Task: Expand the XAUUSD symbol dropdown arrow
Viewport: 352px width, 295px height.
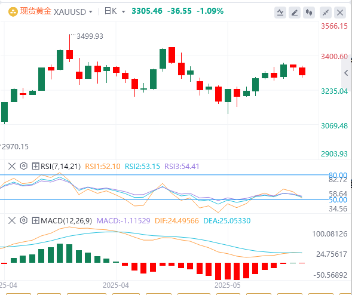Action: 91,12
